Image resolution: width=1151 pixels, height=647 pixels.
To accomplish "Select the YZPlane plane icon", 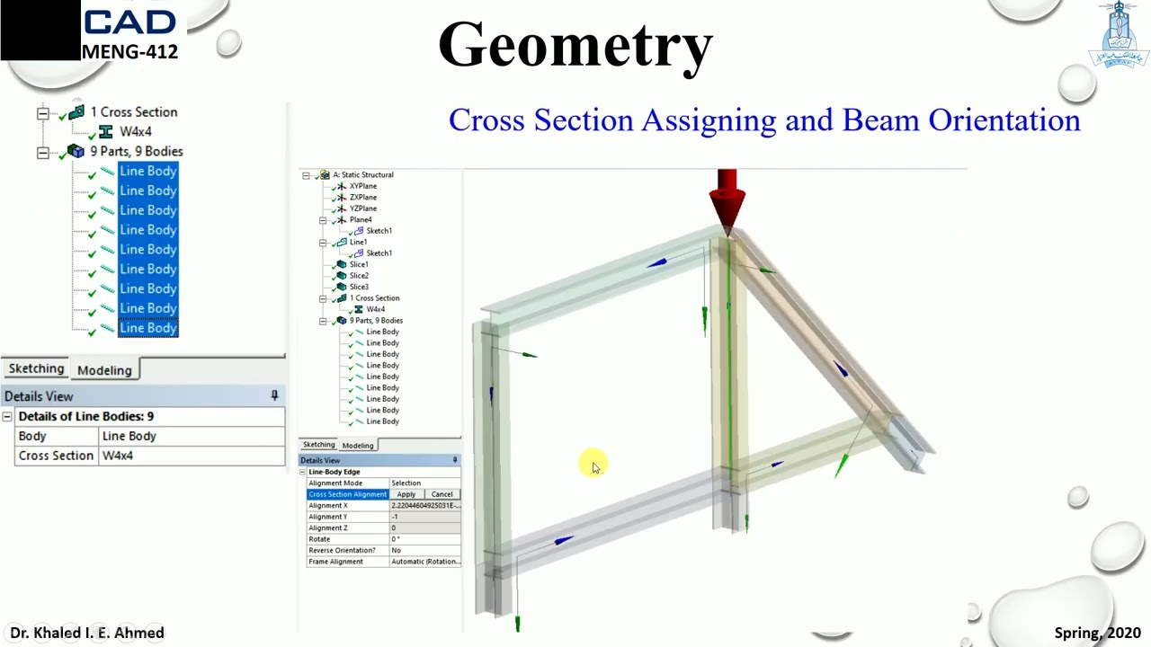I will pos(342,208).
